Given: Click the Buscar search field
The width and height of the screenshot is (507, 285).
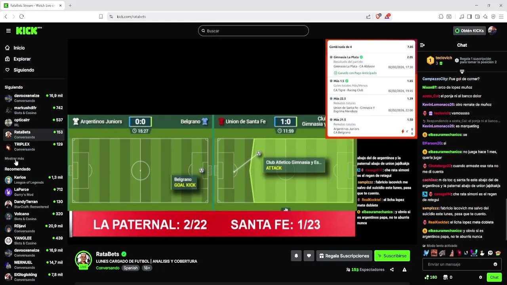Looking at the screenshot, I should click(x=253, y=31).
